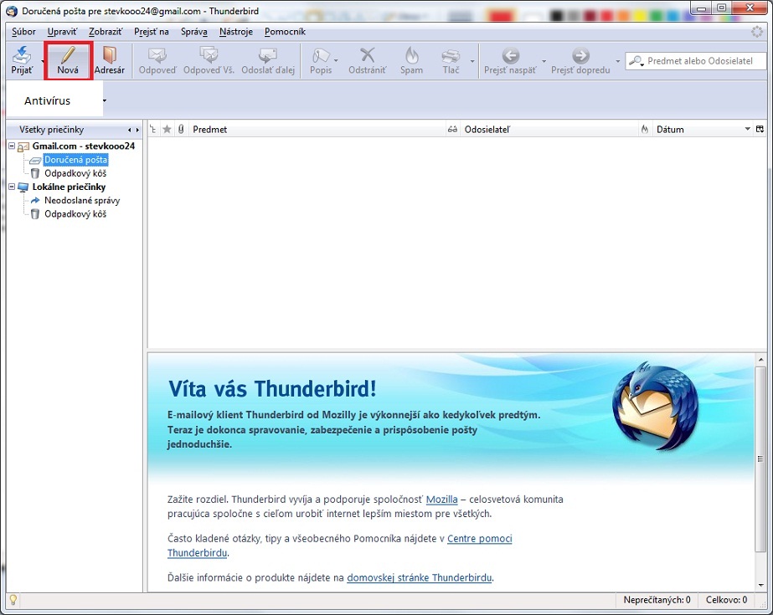Select Odpadkový kôš under Lokálne priečinky
The image size is (773, 615).
click(75, 214)
